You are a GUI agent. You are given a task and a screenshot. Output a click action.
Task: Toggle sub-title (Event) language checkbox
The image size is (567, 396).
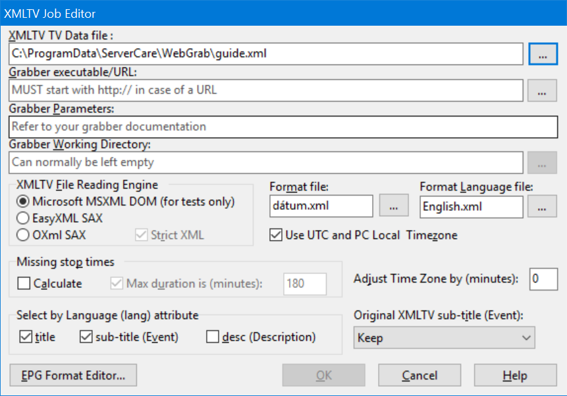[86, 337]
